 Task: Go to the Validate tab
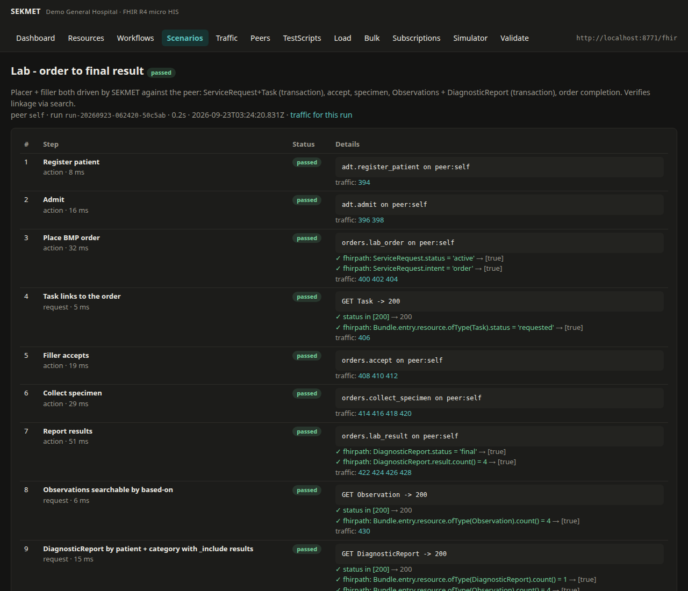[514, 38]
